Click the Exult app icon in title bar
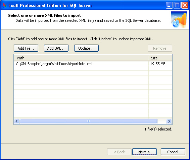Screen dimensions: 190x160 (4, 5)
